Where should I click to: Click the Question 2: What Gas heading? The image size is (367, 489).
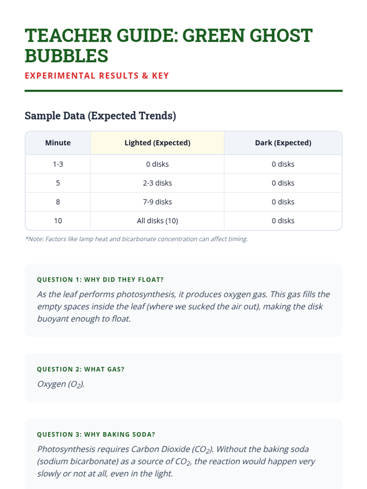pyautogui.click(x=81, y=369)
